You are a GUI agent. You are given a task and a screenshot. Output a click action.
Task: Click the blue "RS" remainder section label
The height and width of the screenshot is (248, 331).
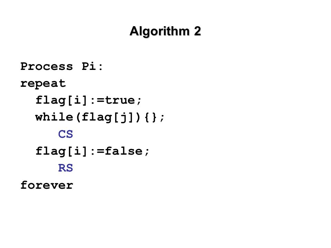tap(66, 168)
